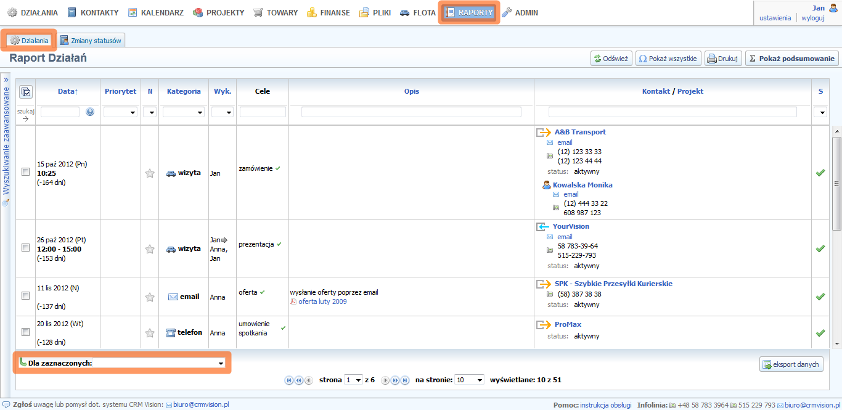
Task: Click the Pokaż podsumowanie button
Action: (791, 59)
